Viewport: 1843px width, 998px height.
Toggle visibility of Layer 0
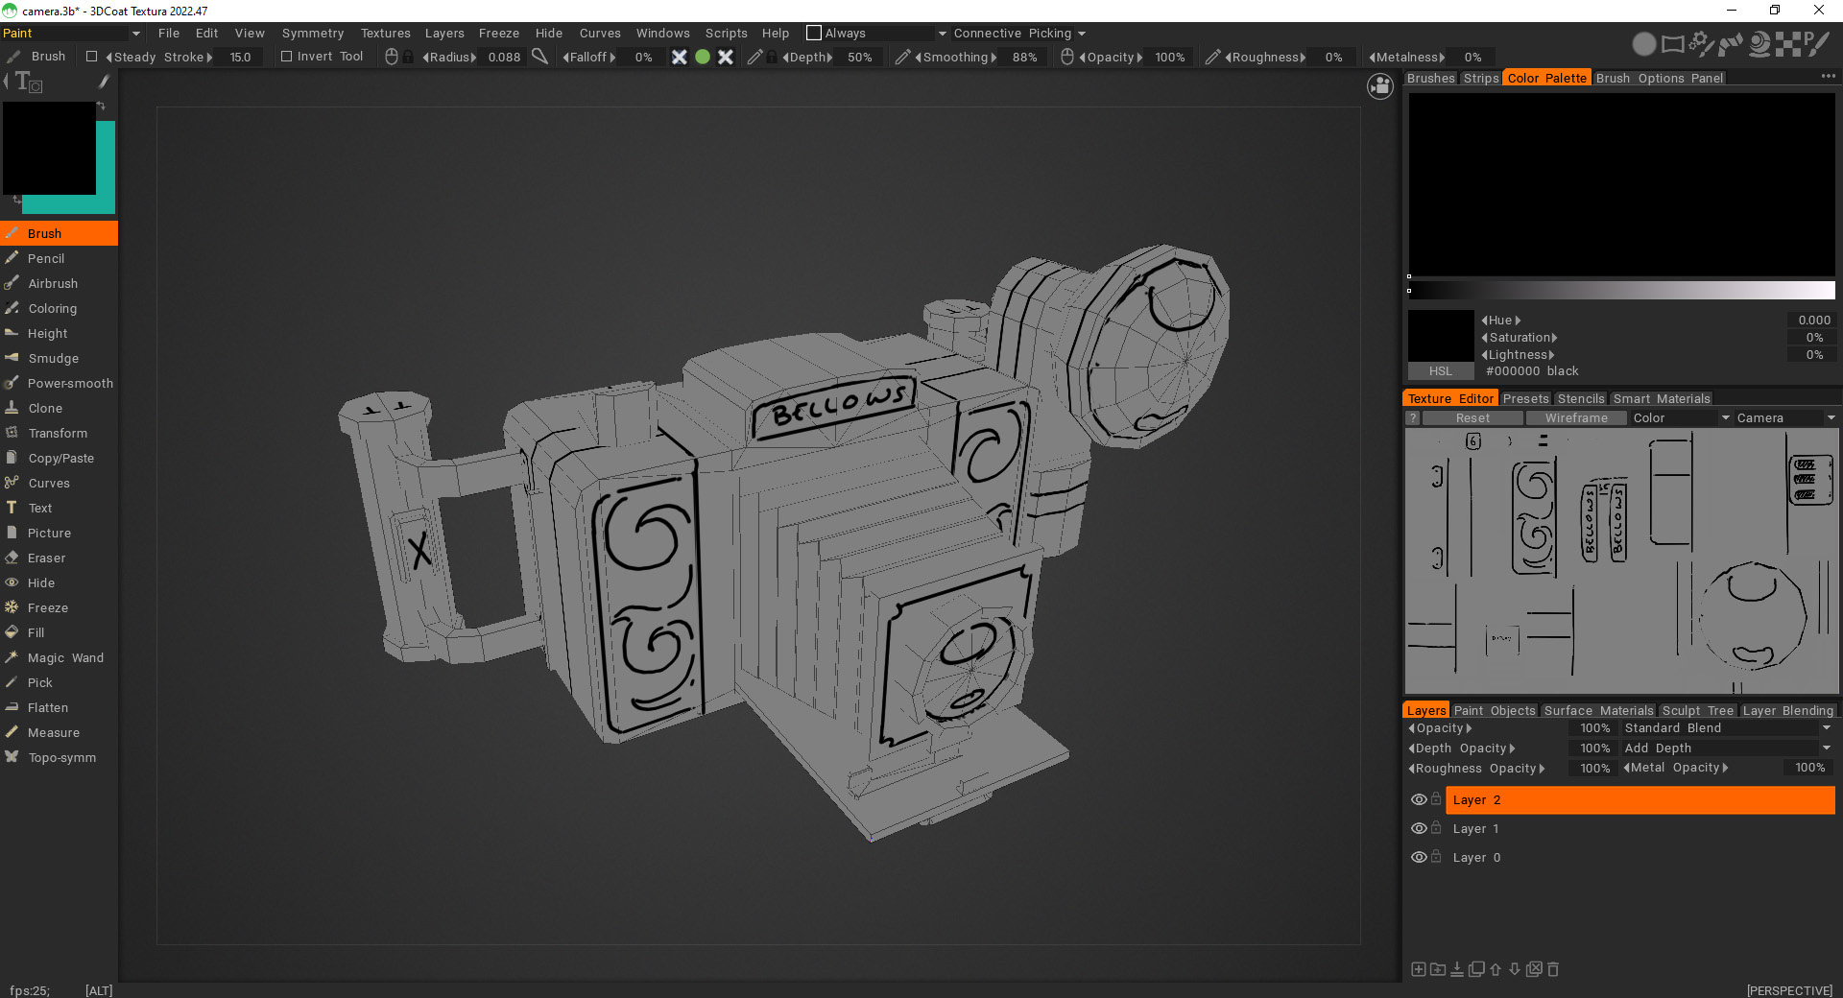pos(1419,857)
